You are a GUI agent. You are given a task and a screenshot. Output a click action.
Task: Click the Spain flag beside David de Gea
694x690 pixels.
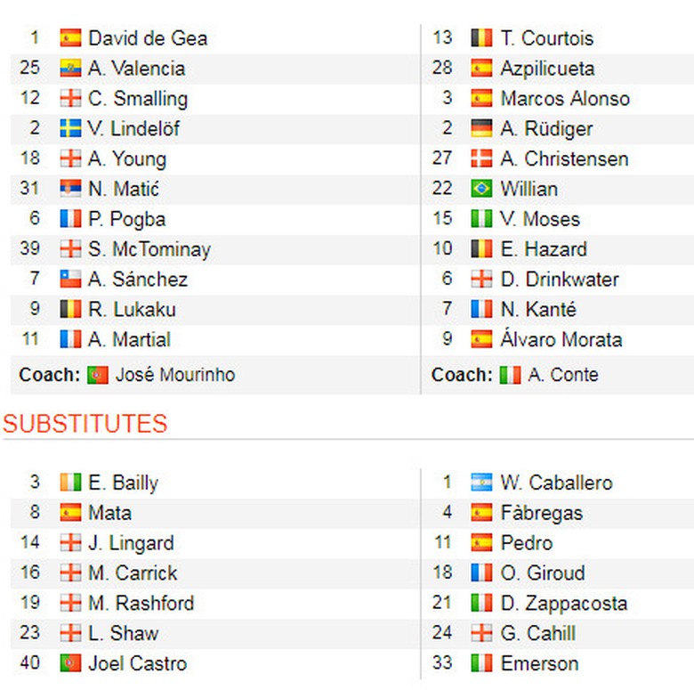click(x=70, y=38)
